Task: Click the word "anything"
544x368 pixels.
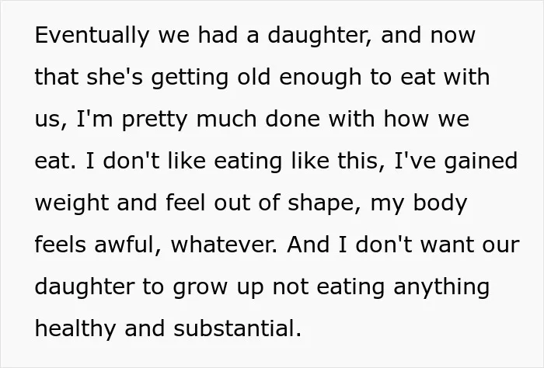Action: 441,287
